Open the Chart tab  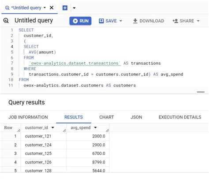[x=107, y=117]
